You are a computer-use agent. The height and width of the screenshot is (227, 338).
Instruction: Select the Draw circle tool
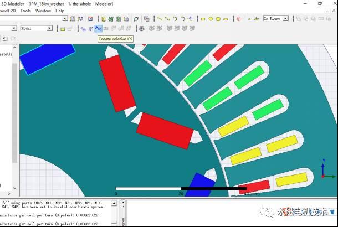pos(211,19)
